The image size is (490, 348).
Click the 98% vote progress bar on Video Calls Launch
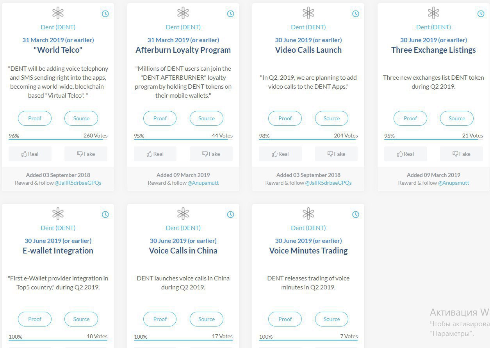(308, 139)
